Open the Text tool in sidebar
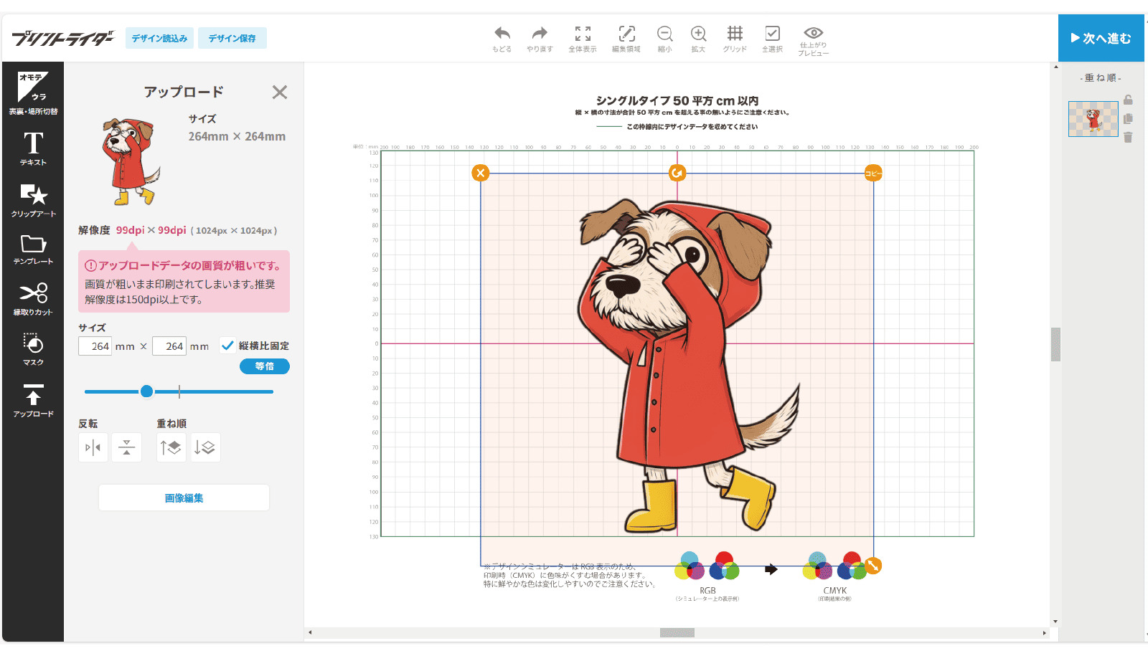This screenshot has width=1148, height=656. 33,148
